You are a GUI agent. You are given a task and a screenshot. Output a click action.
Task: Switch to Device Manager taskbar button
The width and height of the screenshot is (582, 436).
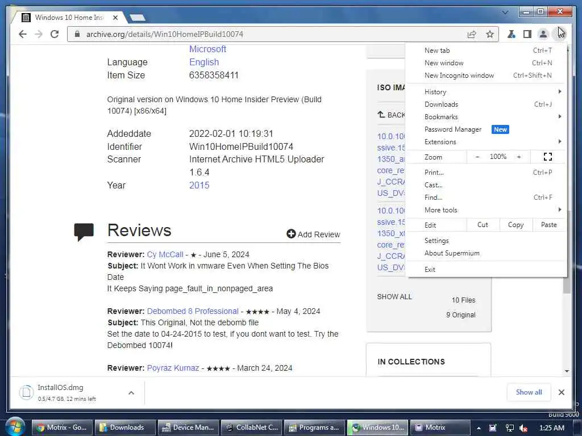[188, 427]
